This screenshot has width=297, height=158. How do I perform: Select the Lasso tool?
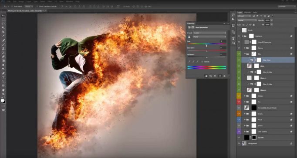pos(3,23)
